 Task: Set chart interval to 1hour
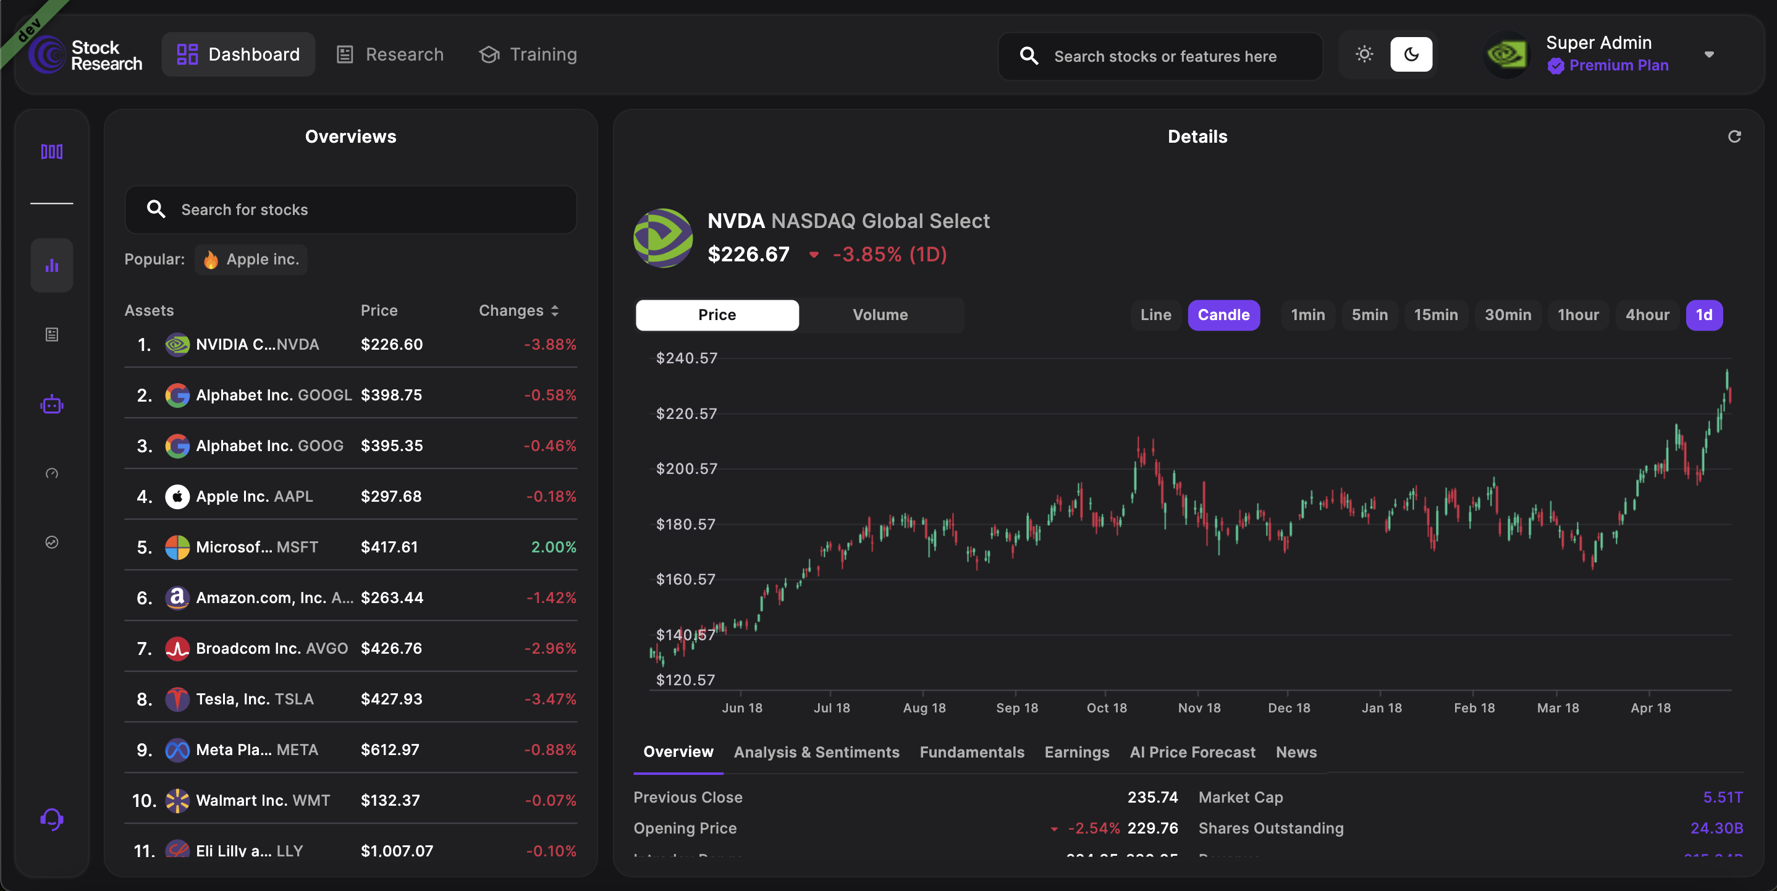pyautogui.click(x=1578, y=315)
